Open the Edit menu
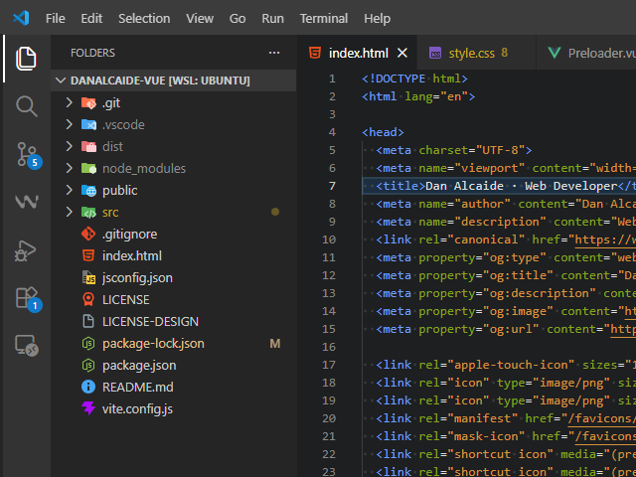Viewport: 636px width, 477px height. [x=91, y=18]
